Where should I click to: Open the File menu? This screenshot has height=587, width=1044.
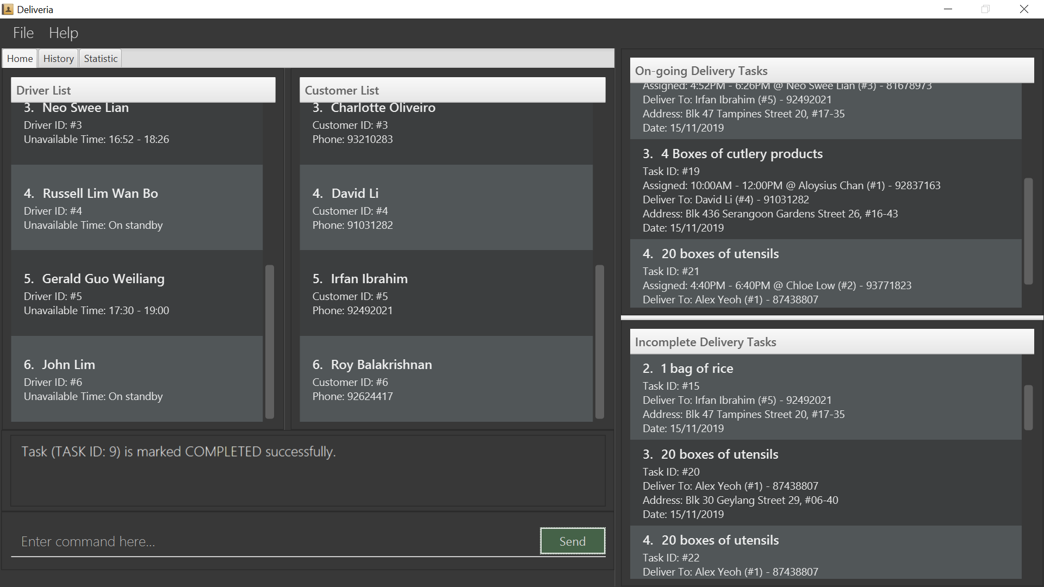pyautogui.click(x=23, y=33)
